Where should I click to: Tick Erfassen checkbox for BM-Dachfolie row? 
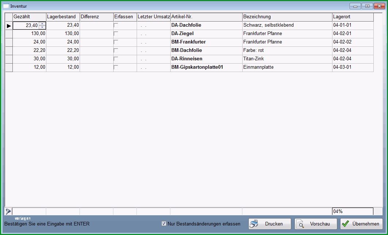116,50
